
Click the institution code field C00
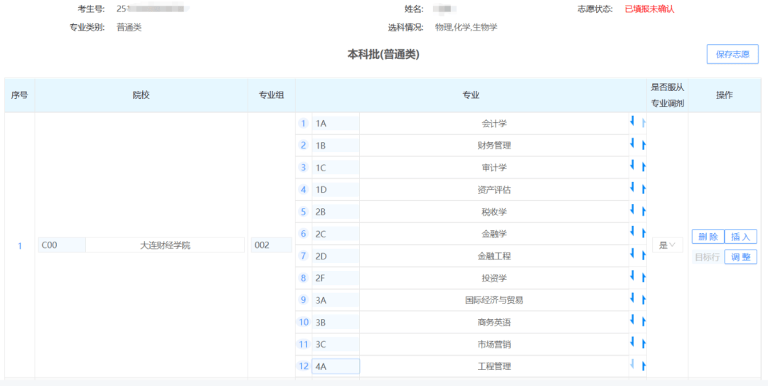(62, 245)
